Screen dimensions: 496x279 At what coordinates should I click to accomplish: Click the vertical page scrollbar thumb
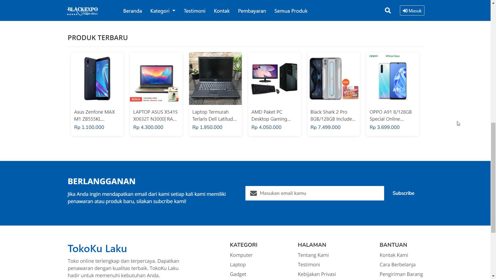(493, 178)
